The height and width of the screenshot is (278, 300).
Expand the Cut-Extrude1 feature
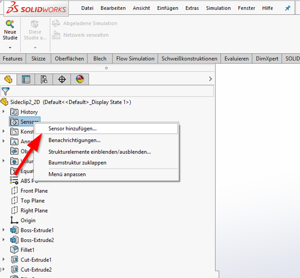(4, 259)
